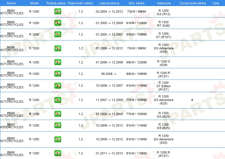Click the fuel icon in the R 1200 GS (R12) row
The height and width of the screenshot is (159, 225).
58,11
